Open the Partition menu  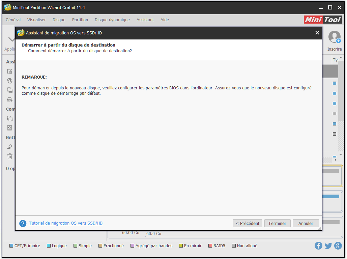tap(80, 20)
